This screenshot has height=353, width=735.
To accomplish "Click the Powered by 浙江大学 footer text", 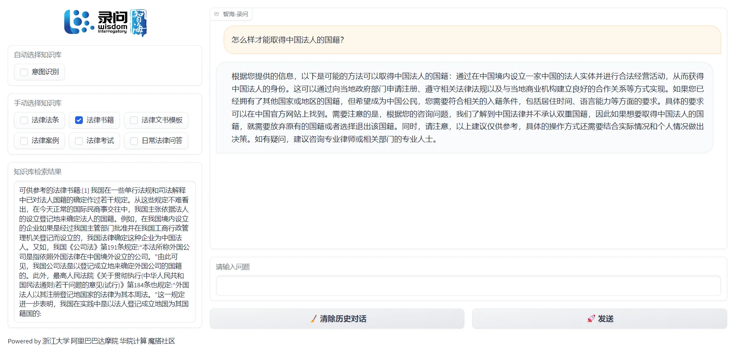I will pos(91,341).
